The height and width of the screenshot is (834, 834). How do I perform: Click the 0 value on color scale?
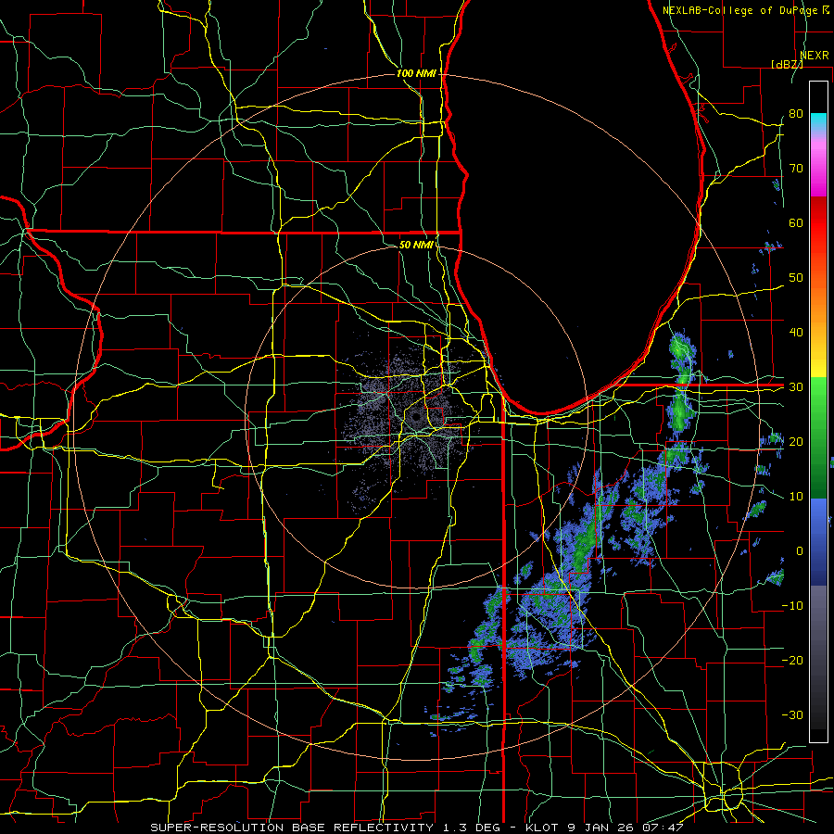[x=800, y=551]
